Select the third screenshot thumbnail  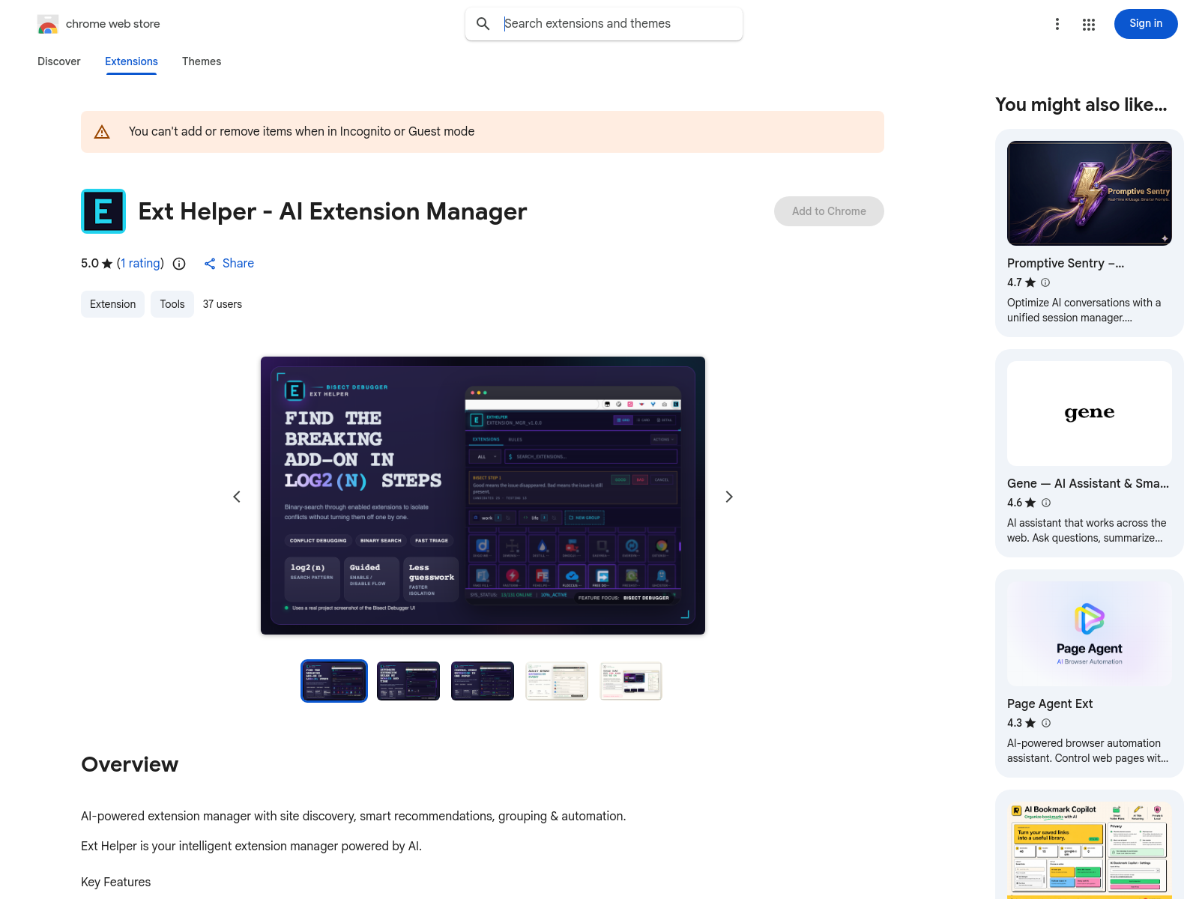point(483,681)
